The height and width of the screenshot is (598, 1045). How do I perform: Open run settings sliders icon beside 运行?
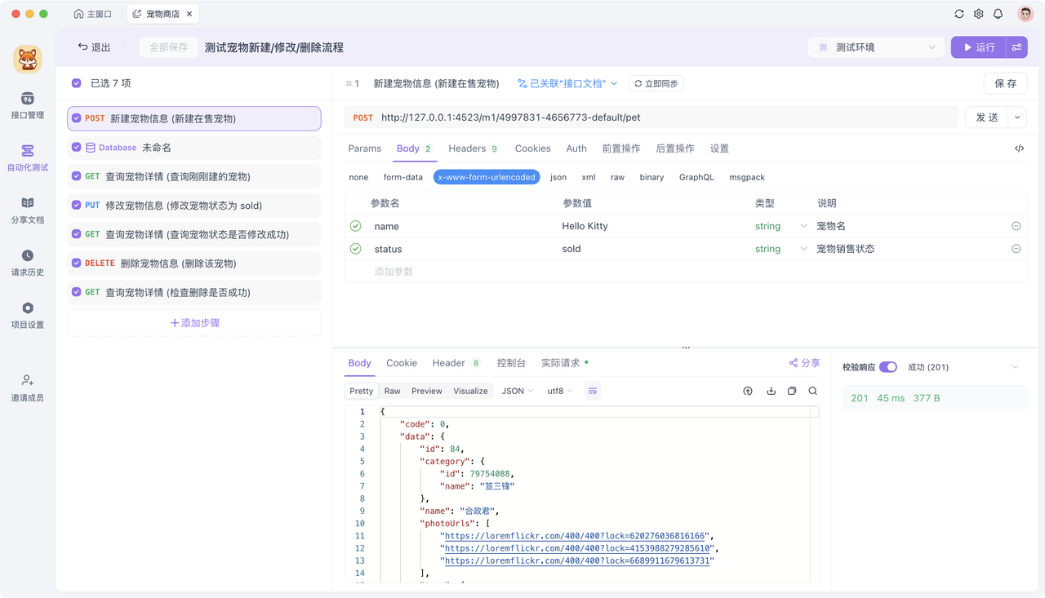coord(1016,47)
